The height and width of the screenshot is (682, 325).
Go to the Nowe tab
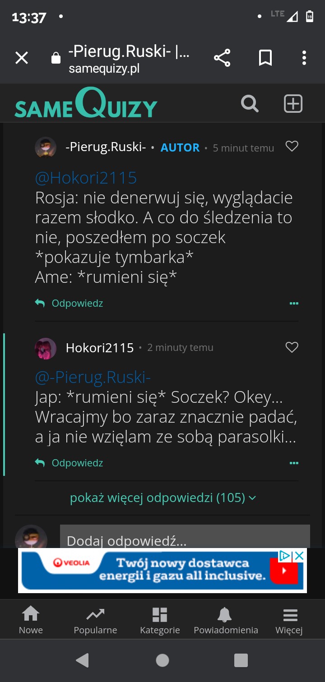[x=31, y=621]
